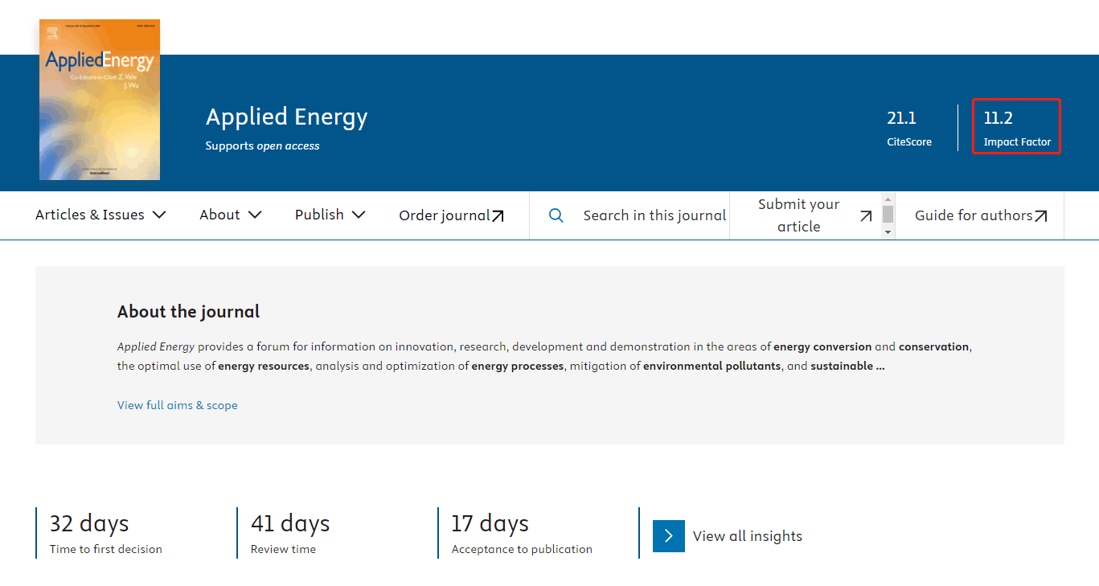Click the search magnifier icon
Screen dimensions: 1099x586
[556, 215]
